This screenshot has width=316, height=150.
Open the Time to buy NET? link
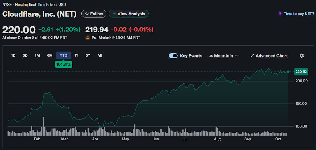click(299, 14)
